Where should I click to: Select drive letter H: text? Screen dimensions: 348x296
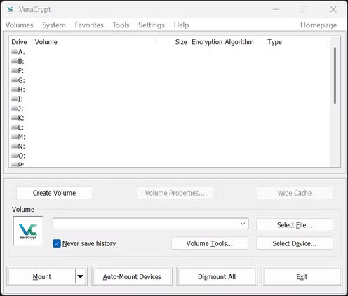pyautogui.click(x=22, y=90)
